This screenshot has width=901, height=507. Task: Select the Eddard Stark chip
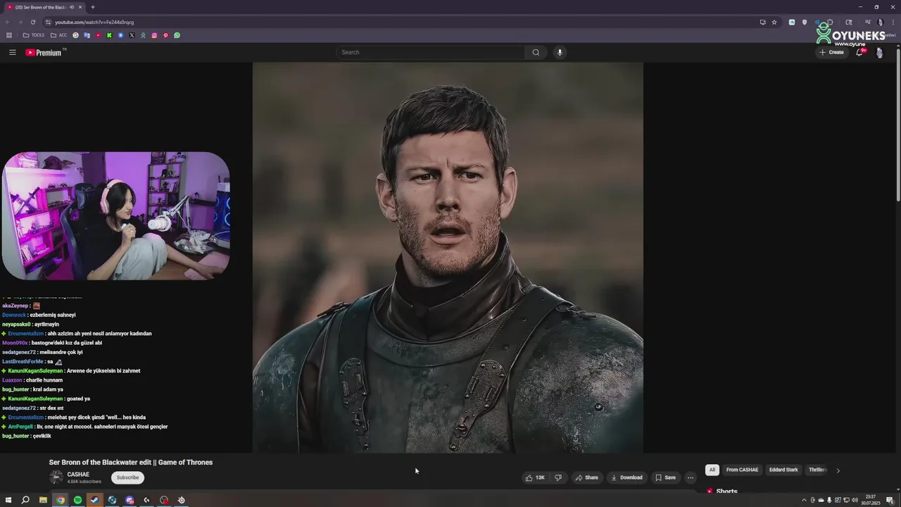pyautogui.click(x=783, y=470)
